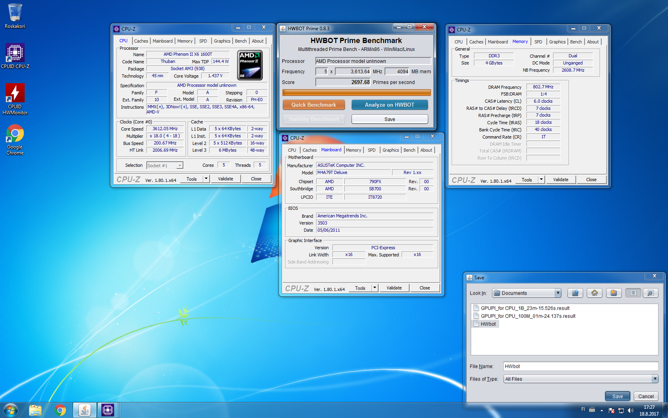Click Save button in HWBOT Prime window
This screenshot has height=418, width=668.
point(390,119)
